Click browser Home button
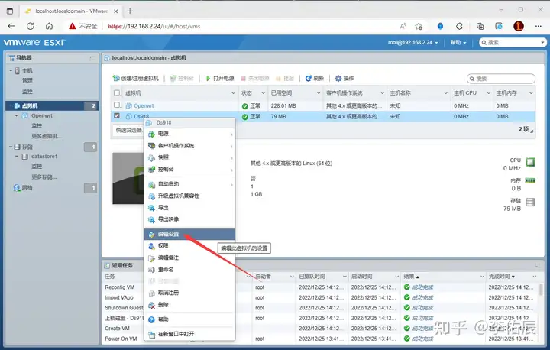Image resolution: width=550 pixels, height=350 pixels. [x=49, y=26]
